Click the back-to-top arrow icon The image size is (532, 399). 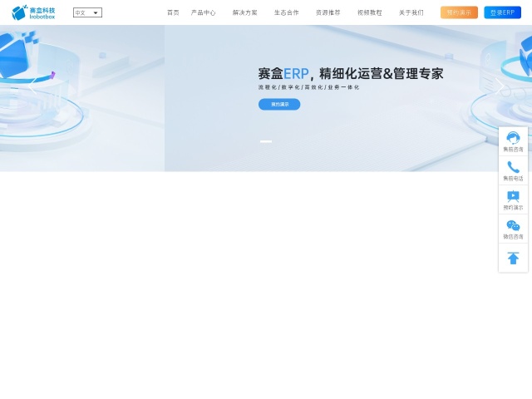click(x=513, y=259)
